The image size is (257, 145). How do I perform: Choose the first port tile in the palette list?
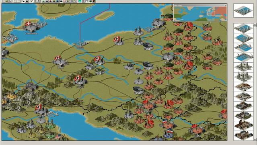pyautogui.click(x=243, y=28)
